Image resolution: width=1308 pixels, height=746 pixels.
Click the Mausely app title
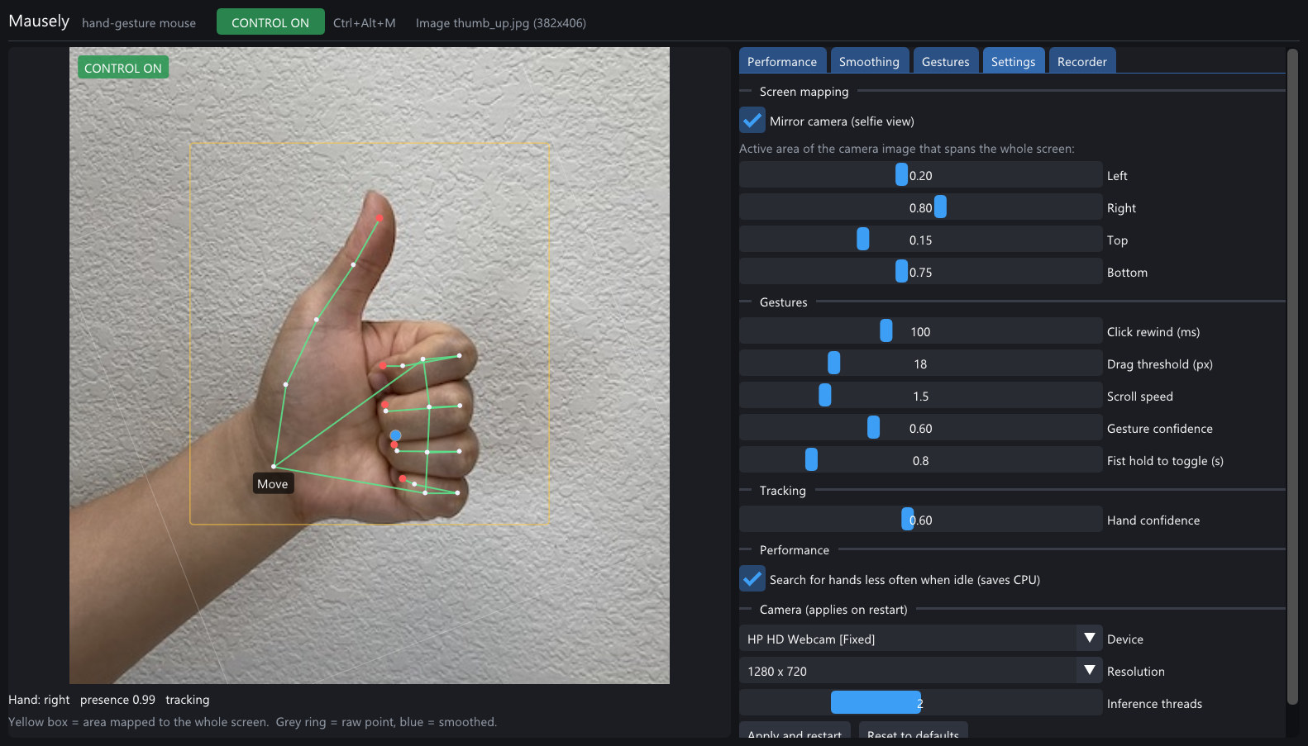click(39, 21)
